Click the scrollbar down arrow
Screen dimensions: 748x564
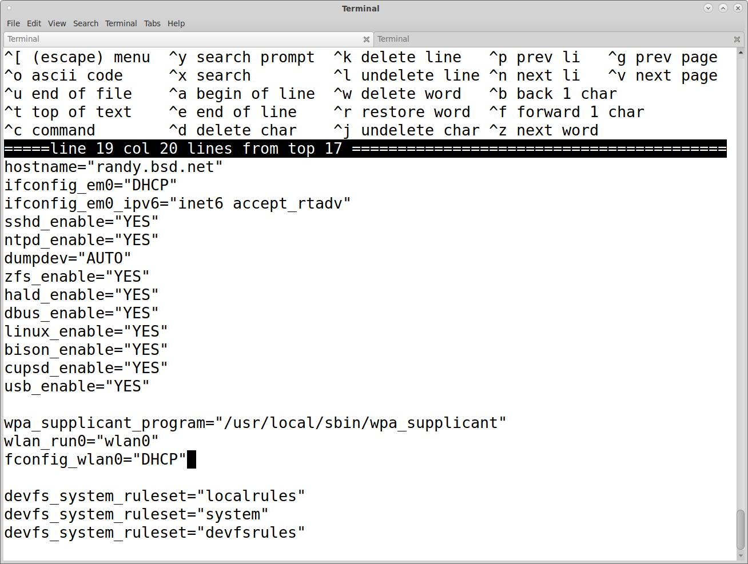(x=741, y=555)
